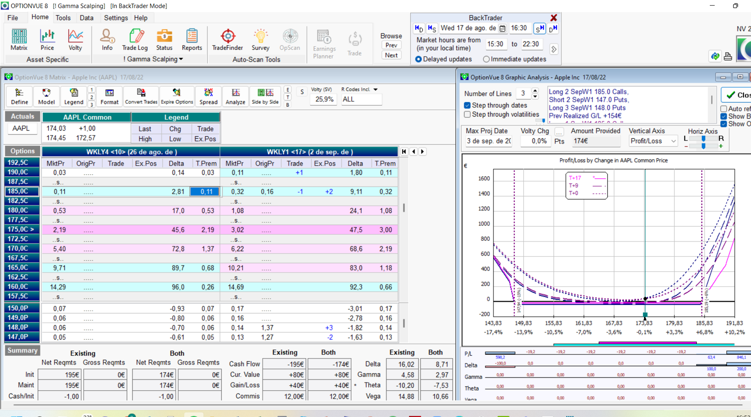Click the Actuals button
This screenshot has height=417, width=751.
point(22,116)
